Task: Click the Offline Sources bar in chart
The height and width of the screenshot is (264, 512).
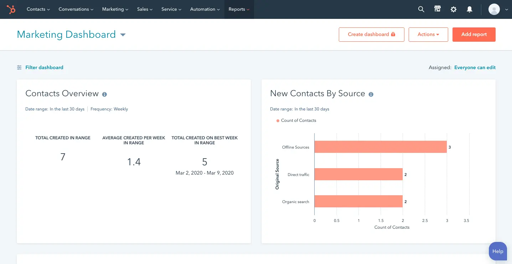Action: [380, 147]
